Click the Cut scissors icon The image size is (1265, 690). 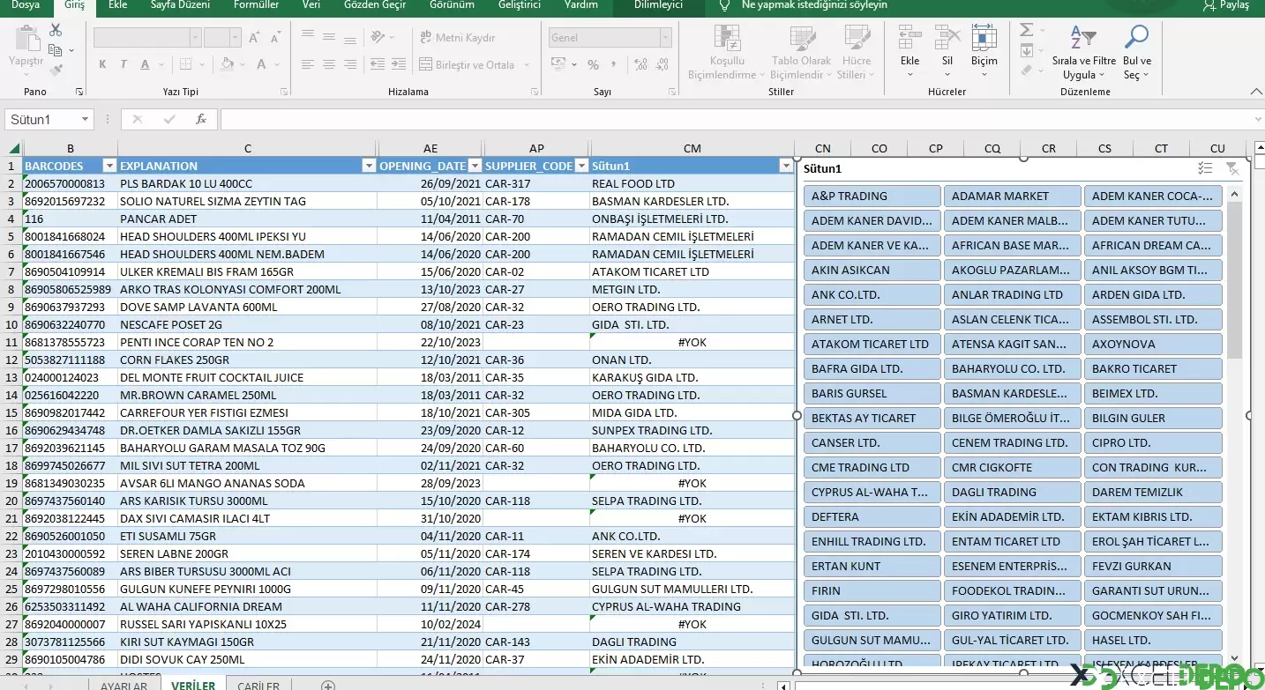(x=56, y=30)
